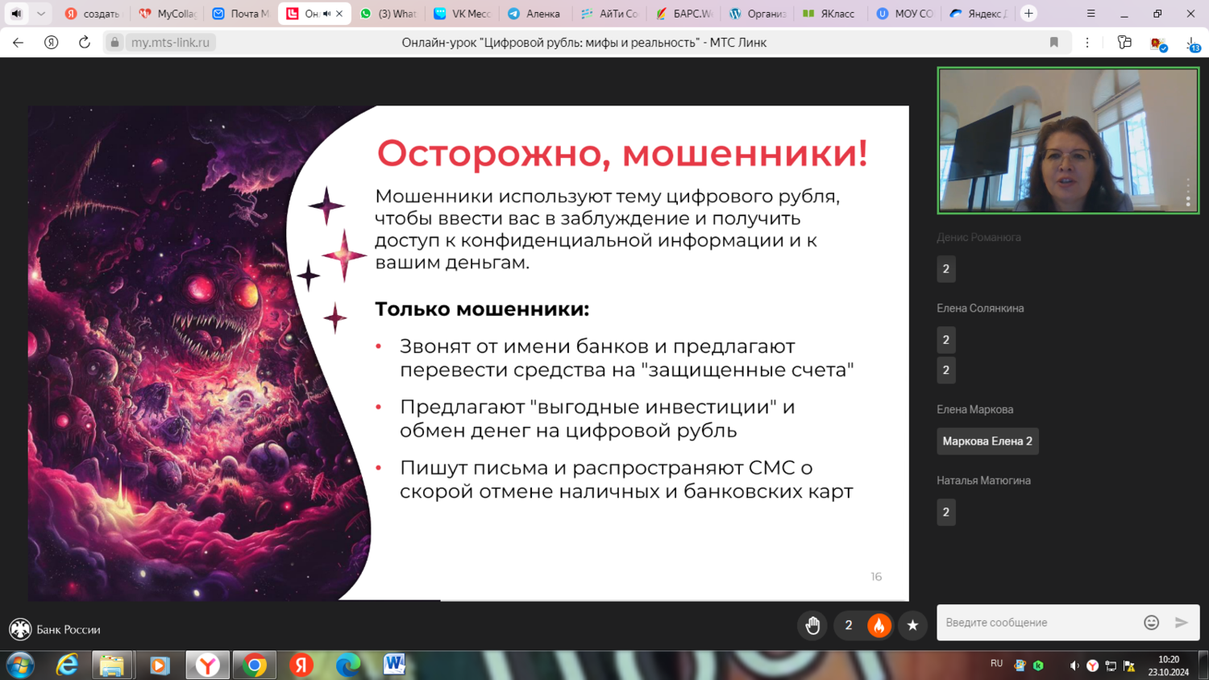
Task: Launch Microsoft Edge from taskbar
Action: point(348,665)
